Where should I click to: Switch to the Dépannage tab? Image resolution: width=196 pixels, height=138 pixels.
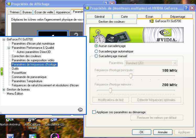coord(178,16)
